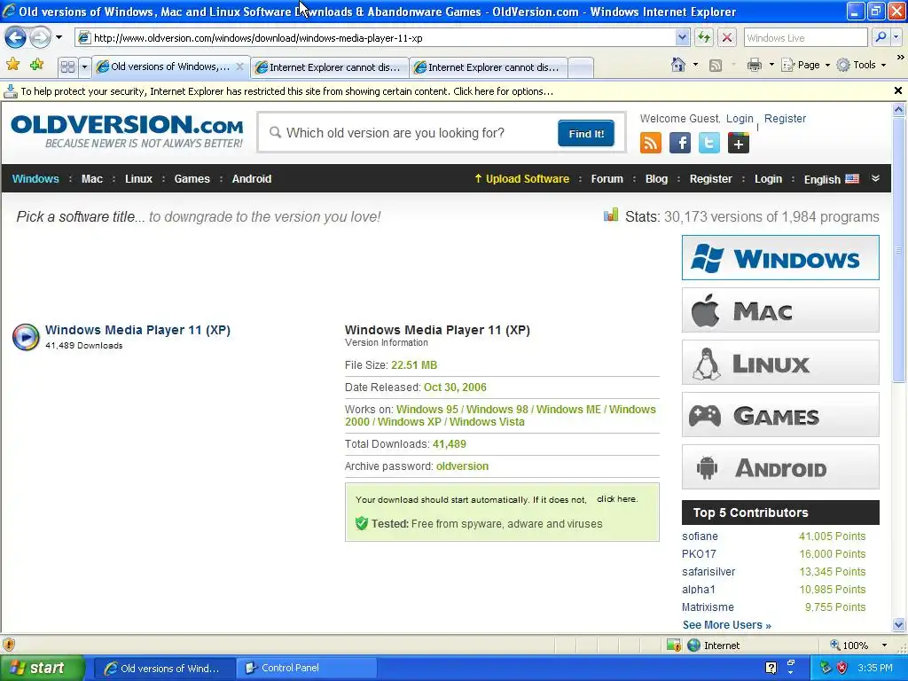
Task: Open the English language selector
Action: (x=831, y=179)
